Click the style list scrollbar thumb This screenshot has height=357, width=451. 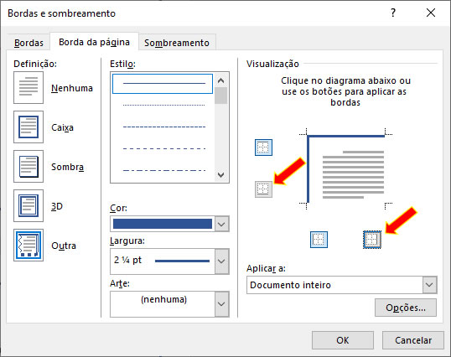221,96
